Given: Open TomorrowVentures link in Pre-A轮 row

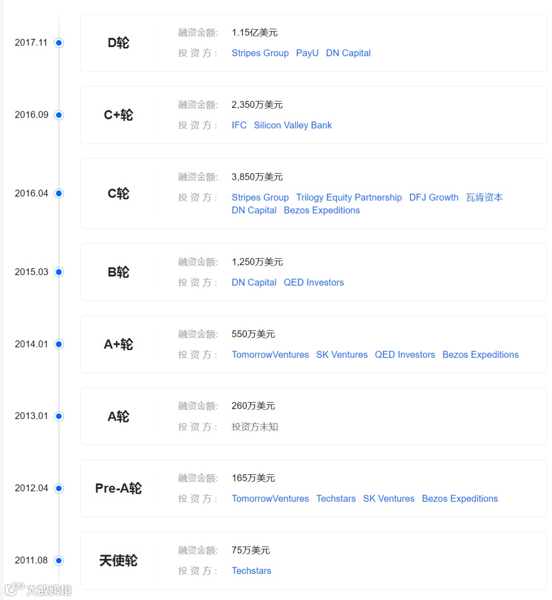Looking at the screenshot, I should [270, 499].
